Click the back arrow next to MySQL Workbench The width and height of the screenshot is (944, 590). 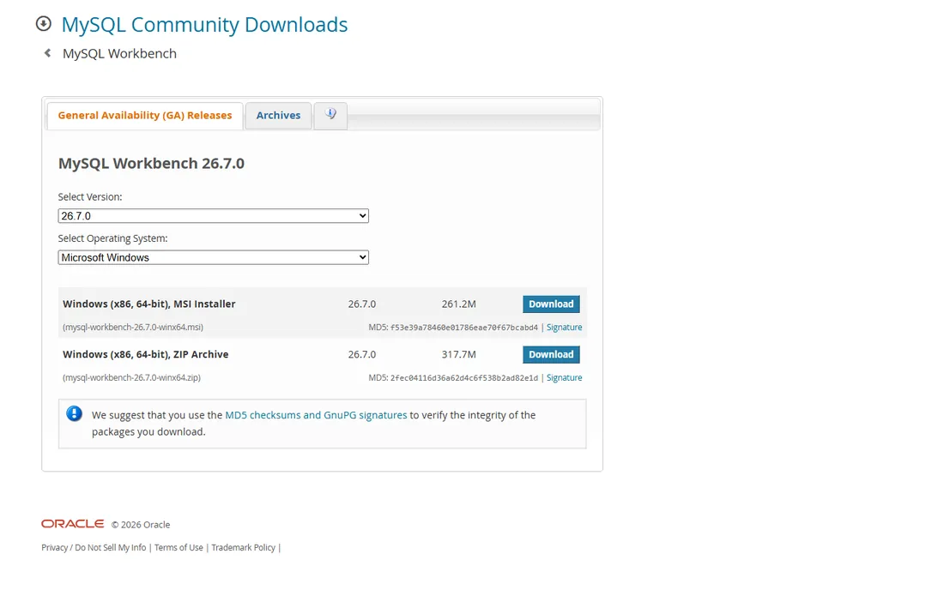(x=47, y=53)
